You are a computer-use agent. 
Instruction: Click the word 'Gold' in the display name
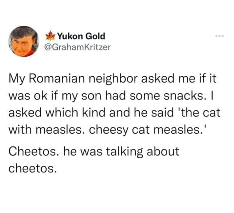[95, 36]
